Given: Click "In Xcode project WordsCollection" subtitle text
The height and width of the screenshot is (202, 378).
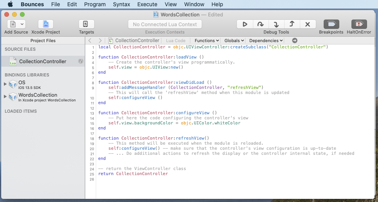Looking at the screenshot, I should [47, 100].
